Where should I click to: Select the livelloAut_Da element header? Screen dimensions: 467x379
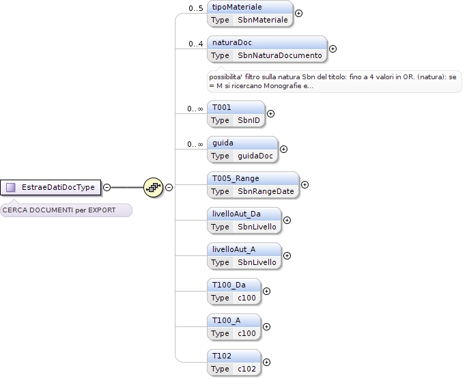coord(244,214)
